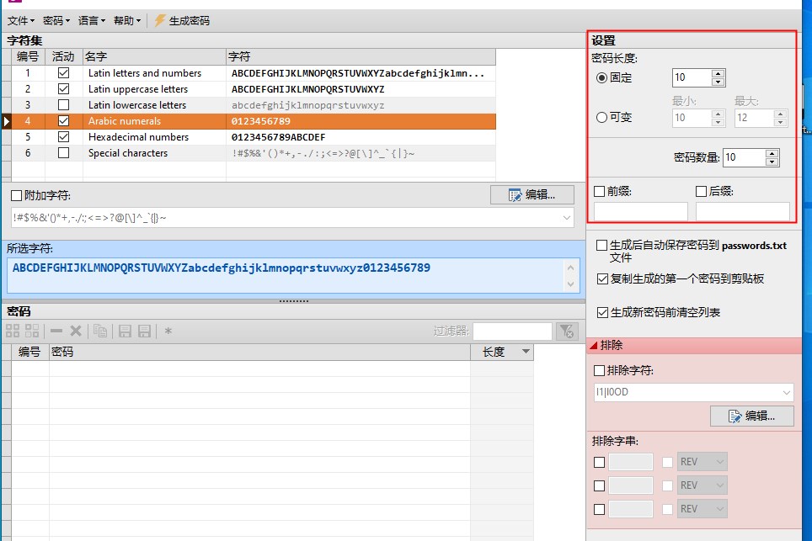Open the 文件 menu
This screenshot has width=812, height=541.
[19, 20]
